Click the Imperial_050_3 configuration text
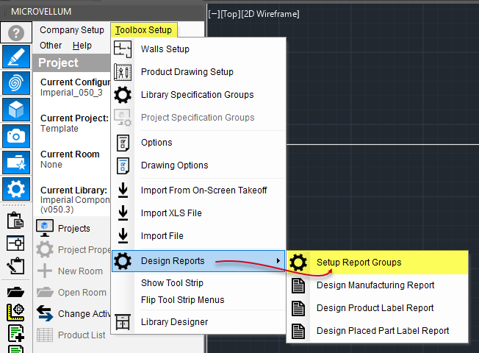 (71, 93)
